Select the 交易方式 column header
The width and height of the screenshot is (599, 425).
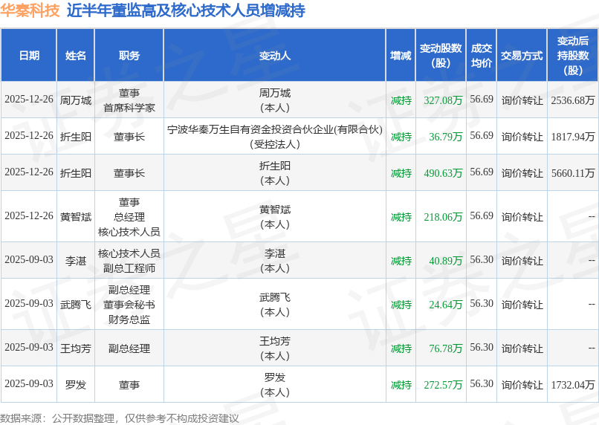(522, 56)
